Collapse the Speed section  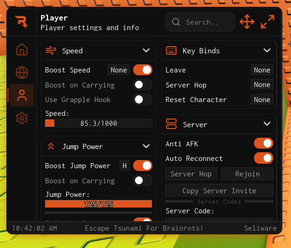pos(146,51)
